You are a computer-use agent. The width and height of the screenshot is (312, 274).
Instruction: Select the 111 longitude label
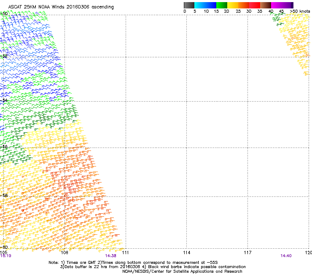click(x=125, y=253)
